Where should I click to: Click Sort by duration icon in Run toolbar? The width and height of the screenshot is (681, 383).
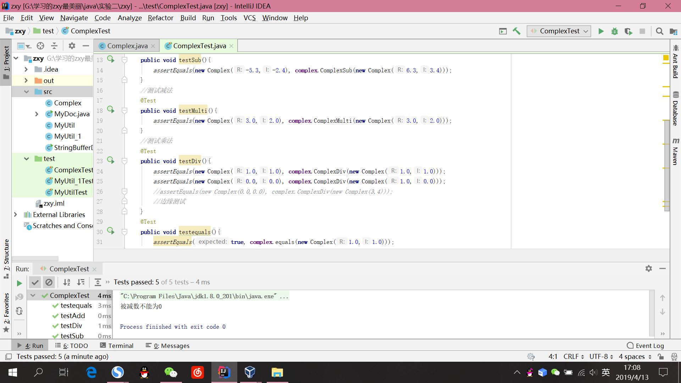(81, 282)
